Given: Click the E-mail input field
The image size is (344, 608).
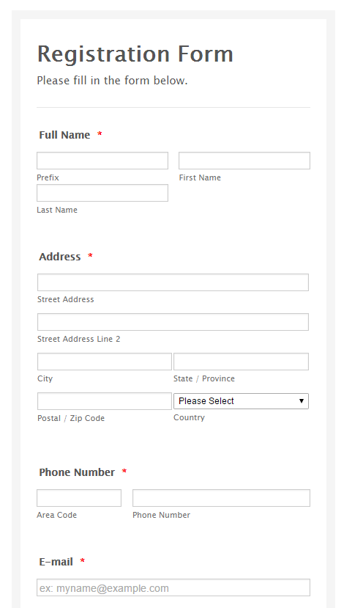Looking at the screenshot, I should tap(173, 587).
